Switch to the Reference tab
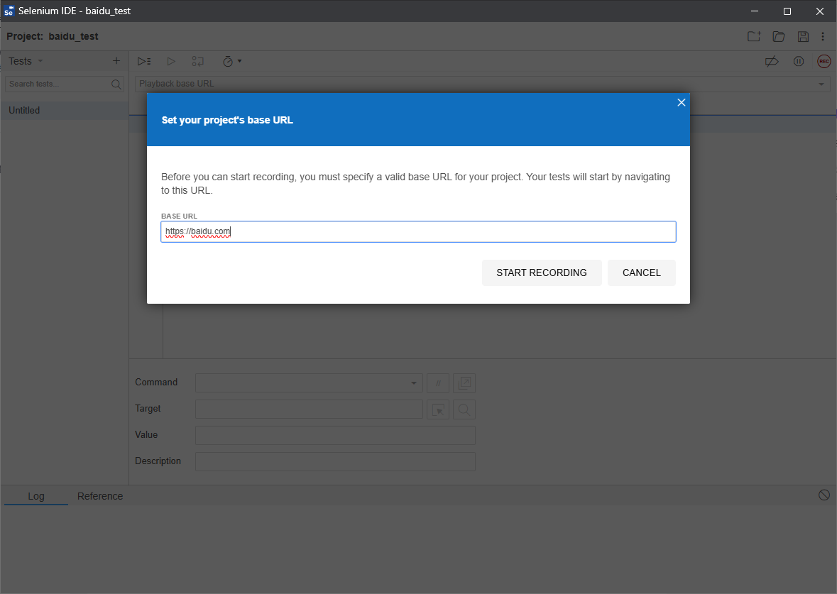 click(100, 496)
